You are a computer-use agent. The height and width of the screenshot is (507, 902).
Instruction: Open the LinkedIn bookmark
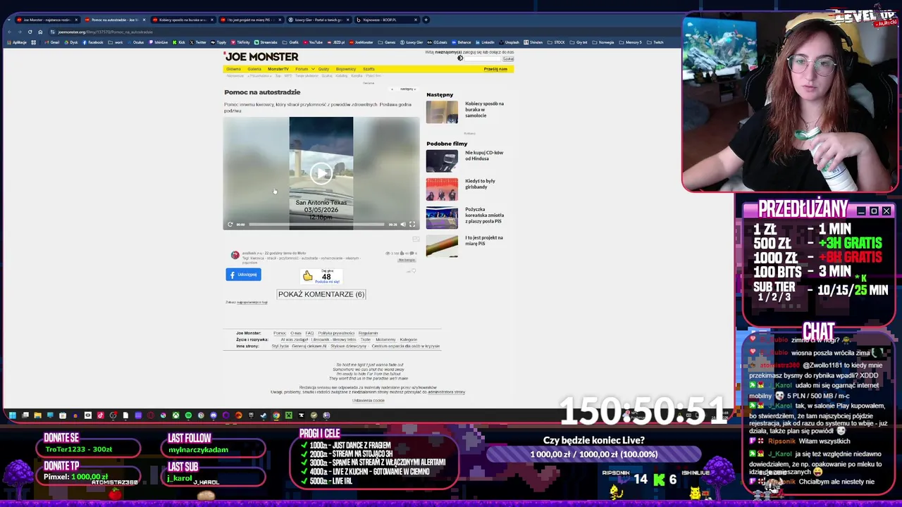tap(485, 42)
